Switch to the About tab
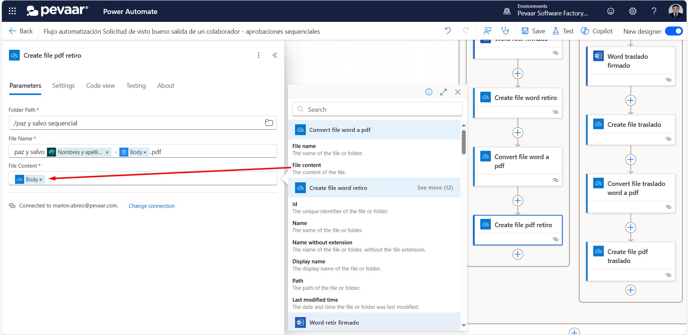 (x=166, y=86)
